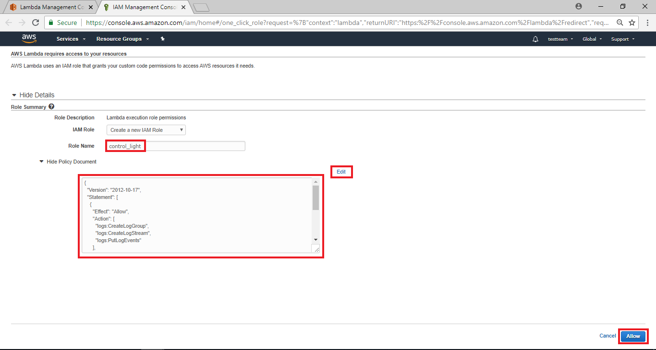Click the Edit policy link

[341, 172]
